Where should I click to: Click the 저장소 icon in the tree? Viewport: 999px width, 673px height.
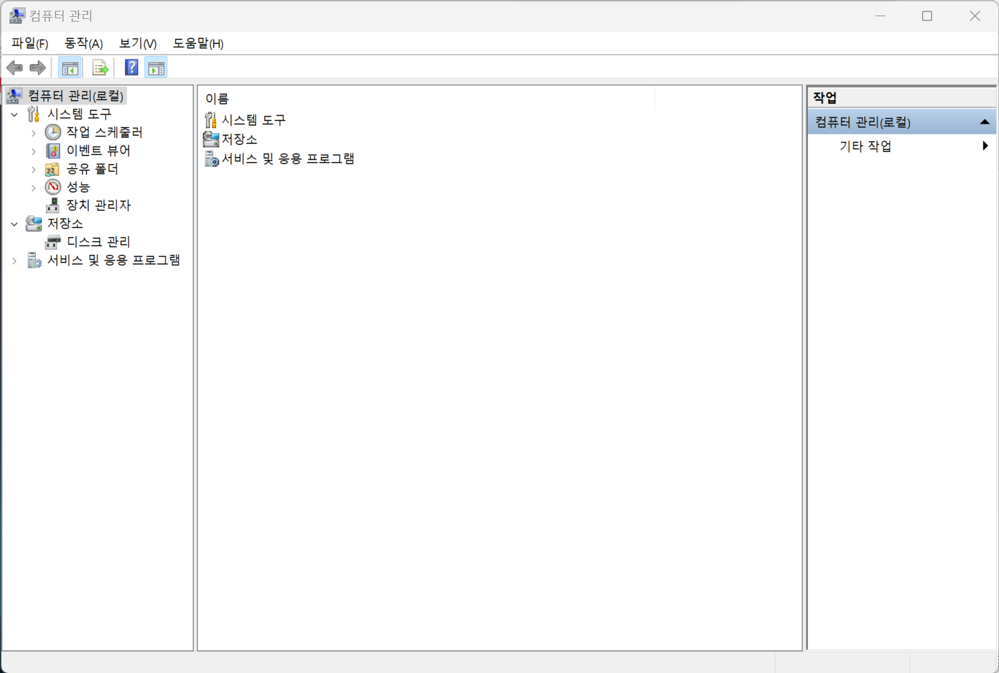point(33,224)
